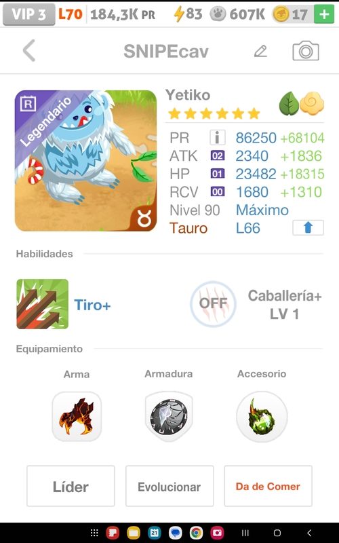Select the Armadura shield equipment slot

(169, 416)
